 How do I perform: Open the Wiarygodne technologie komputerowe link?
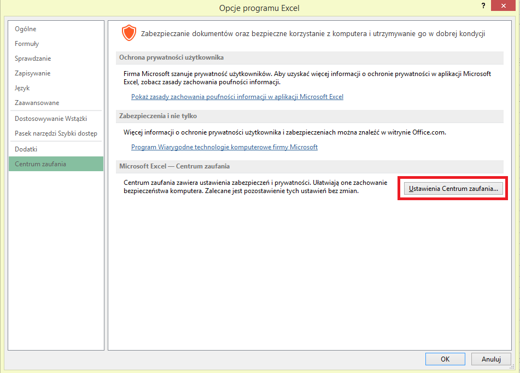click(x=224, y=147)
